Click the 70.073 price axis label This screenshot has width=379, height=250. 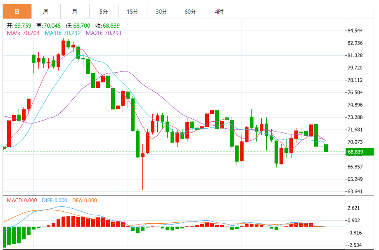pyautogui.click(x=355, y=142)
